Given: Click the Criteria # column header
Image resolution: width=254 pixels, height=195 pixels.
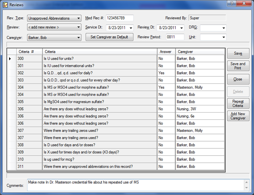Looking at the screenshot, I should [29, 52].
